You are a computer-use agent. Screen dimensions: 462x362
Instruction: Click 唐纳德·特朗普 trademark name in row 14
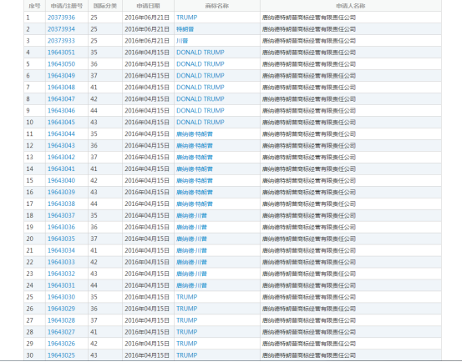tap(195, 169)
